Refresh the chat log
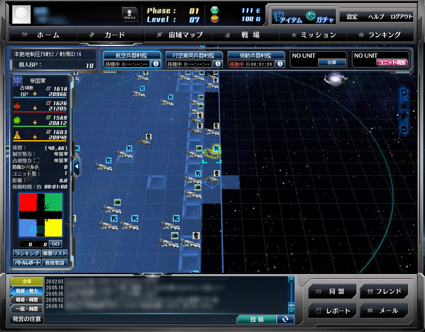 285,319
